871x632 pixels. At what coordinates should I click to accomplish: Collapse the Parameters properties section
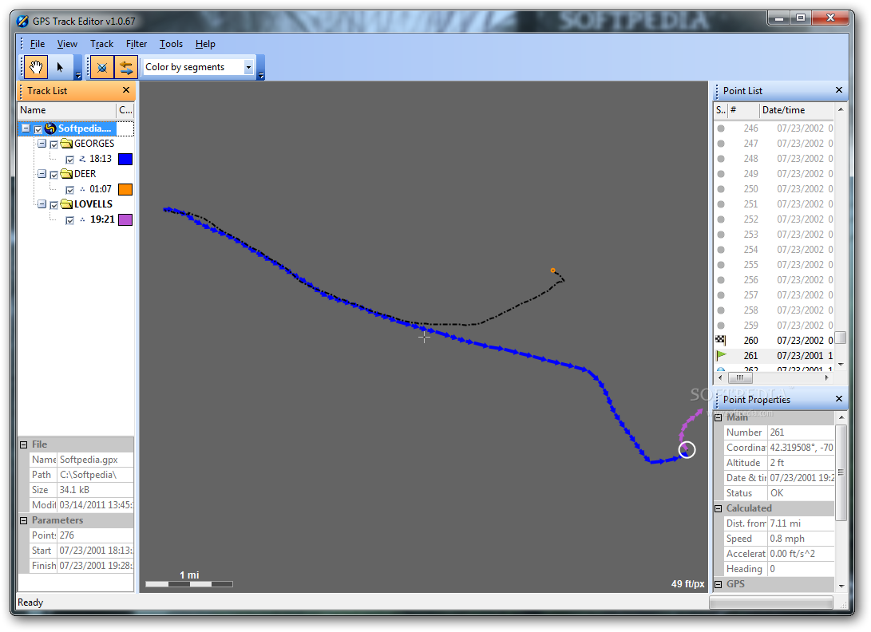24,521
